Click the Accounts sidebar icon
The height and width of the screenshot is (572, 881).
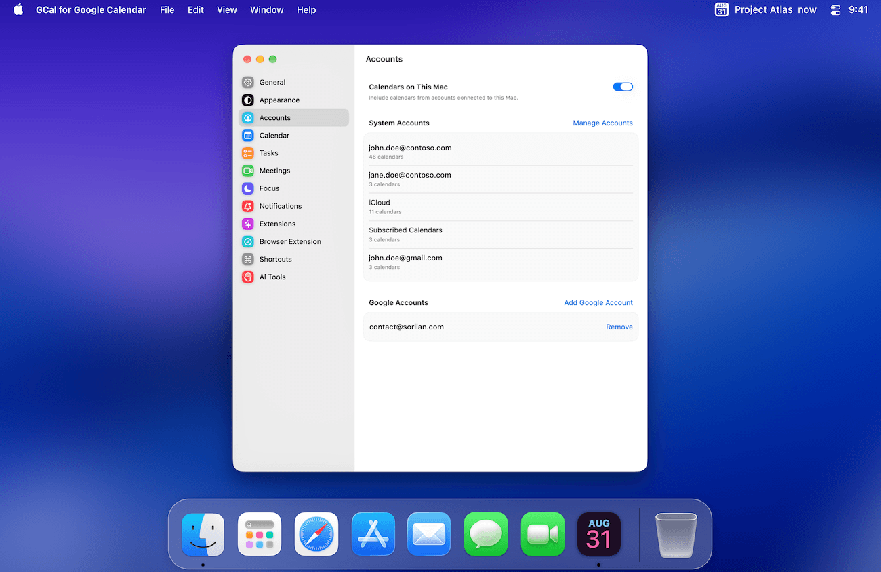coord(248,117)
